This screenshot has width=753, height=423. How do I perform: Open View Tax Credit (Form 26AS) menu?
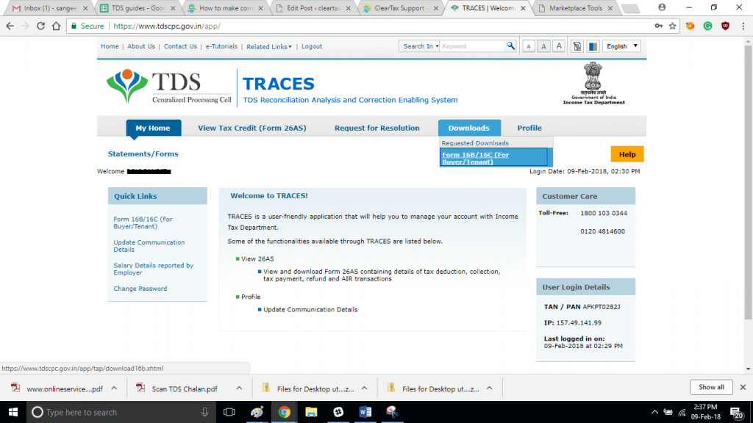click(252, 128)
